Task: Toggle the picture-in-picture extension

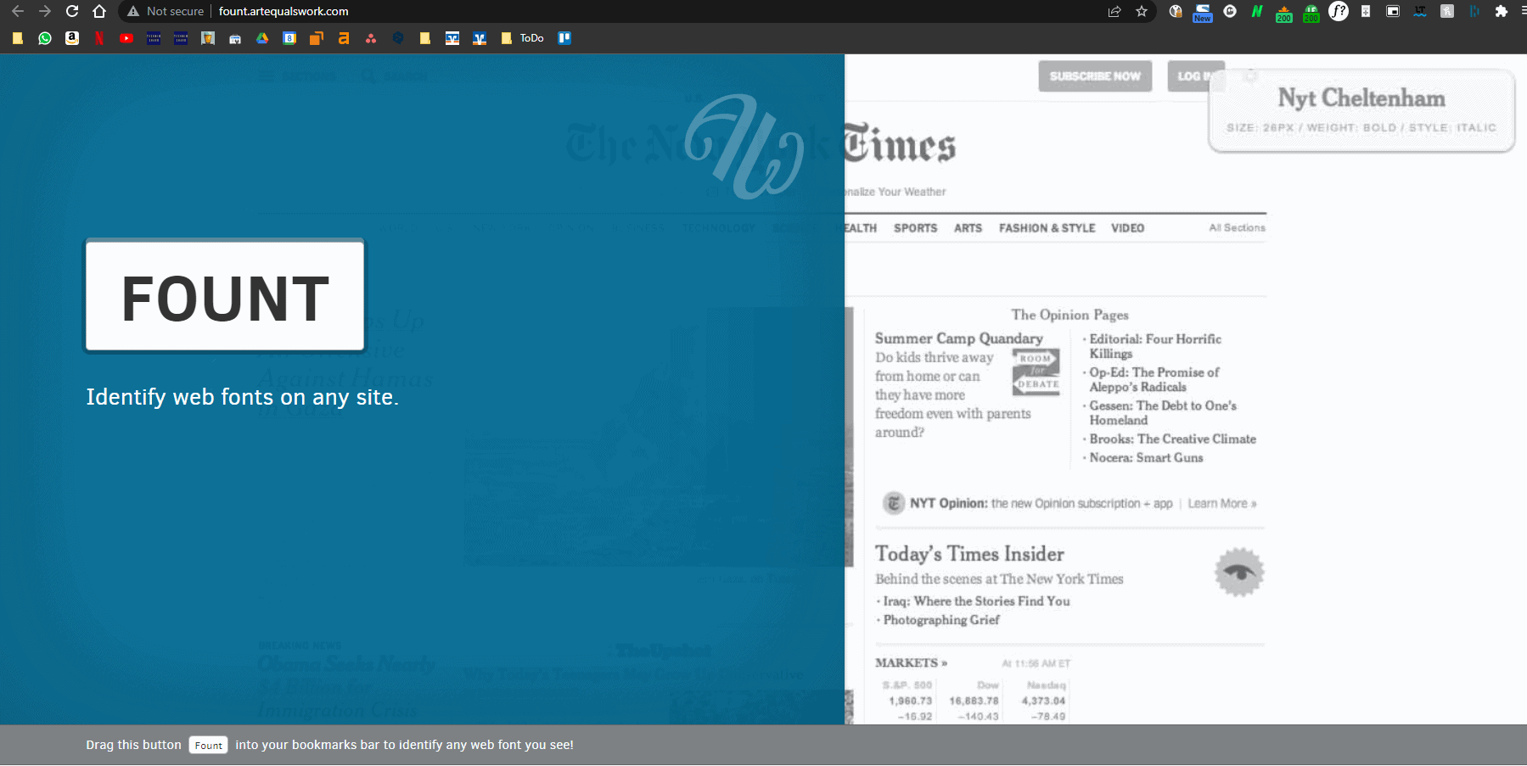Action: [1393, 11]
